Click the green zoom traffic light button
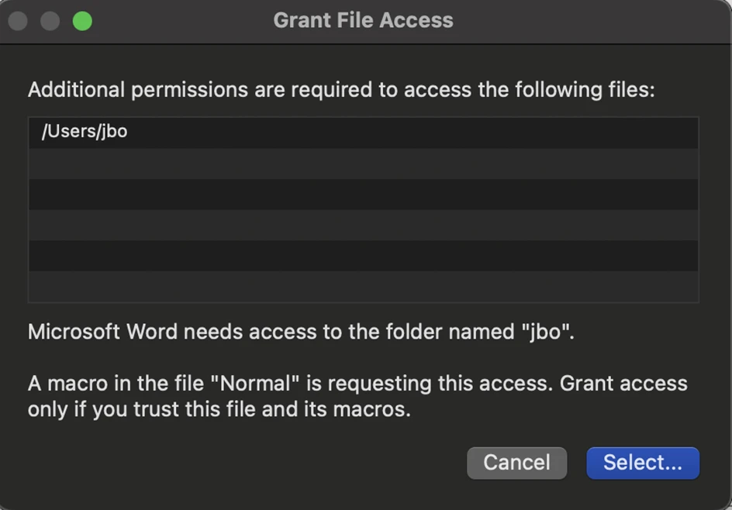 pyautogui.click(x=82, y=20)
